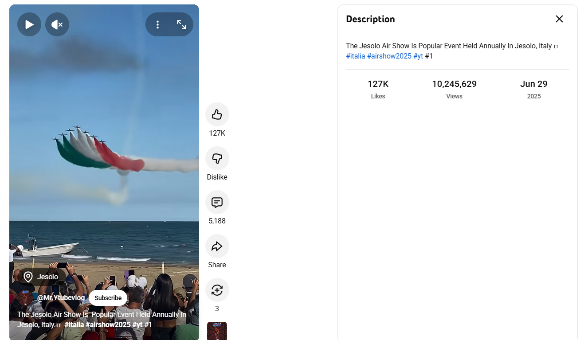Play the Jesolo Air Show short
The width and height of the screenshot is (580, 340).
(29, 25)
